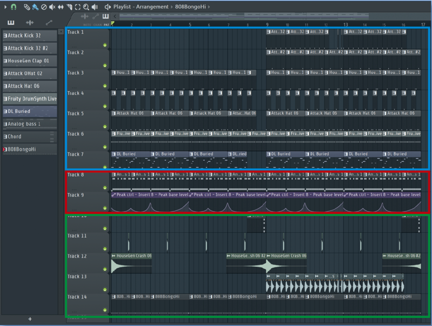Mute Track 1 with green dot
This screenshot has width=432, height=326.
tap(105, 45)
